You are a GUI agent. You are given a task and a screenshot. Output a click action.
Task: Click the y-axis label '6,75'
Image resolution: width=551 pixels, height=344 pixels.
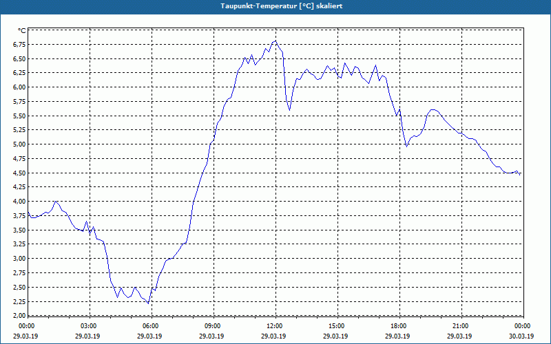pos(20,44)
